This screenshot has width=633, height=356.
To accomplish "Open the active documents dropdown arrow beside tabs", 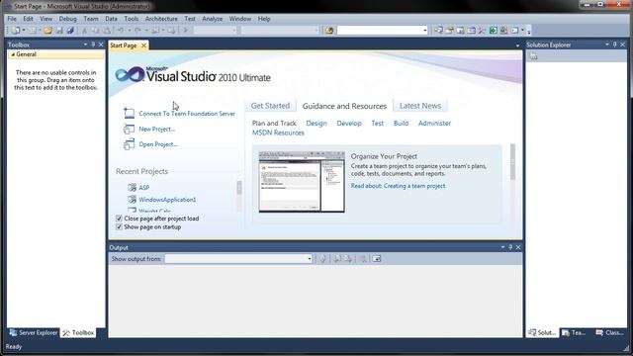I will [517, 45].
